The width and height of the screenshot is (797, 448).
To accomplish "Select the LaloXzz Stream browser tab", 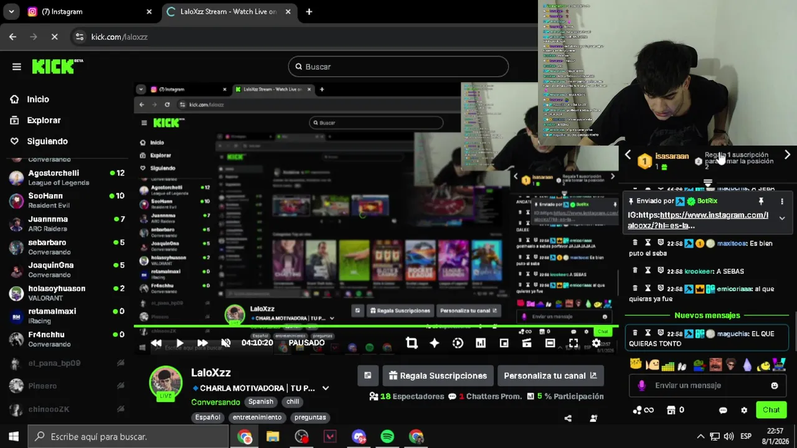I will (227, 12).
